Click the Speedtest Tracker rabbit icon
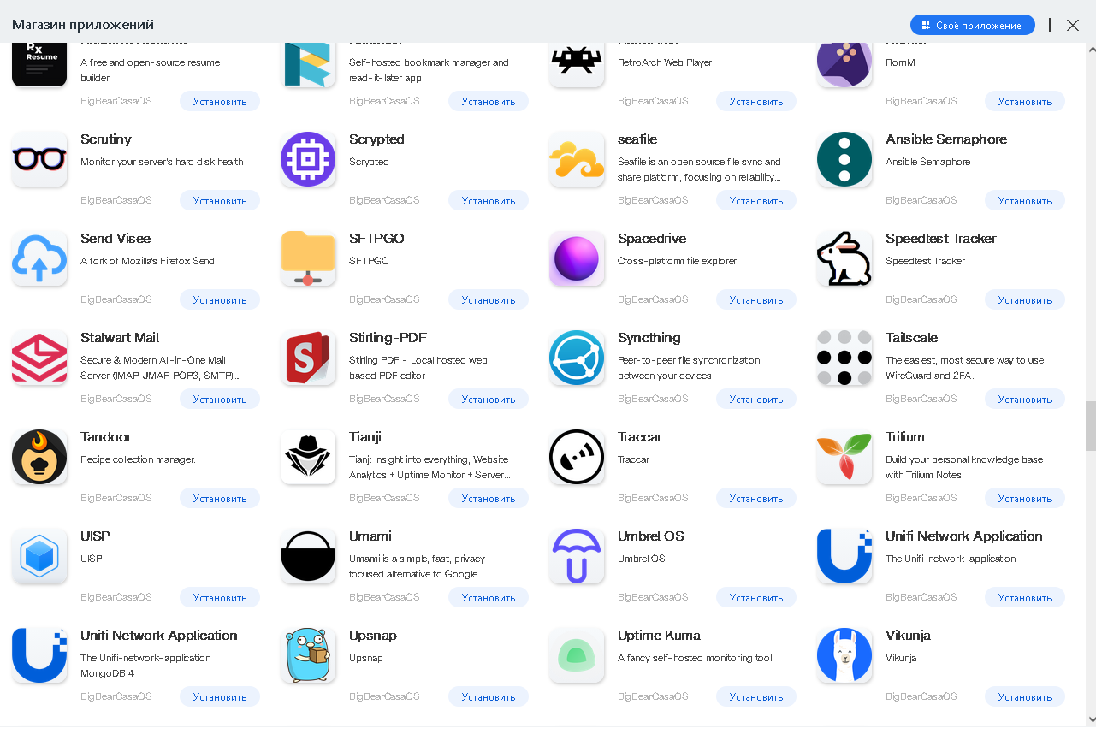Screen dimensions: 1096x746 (x=844, y=258)
